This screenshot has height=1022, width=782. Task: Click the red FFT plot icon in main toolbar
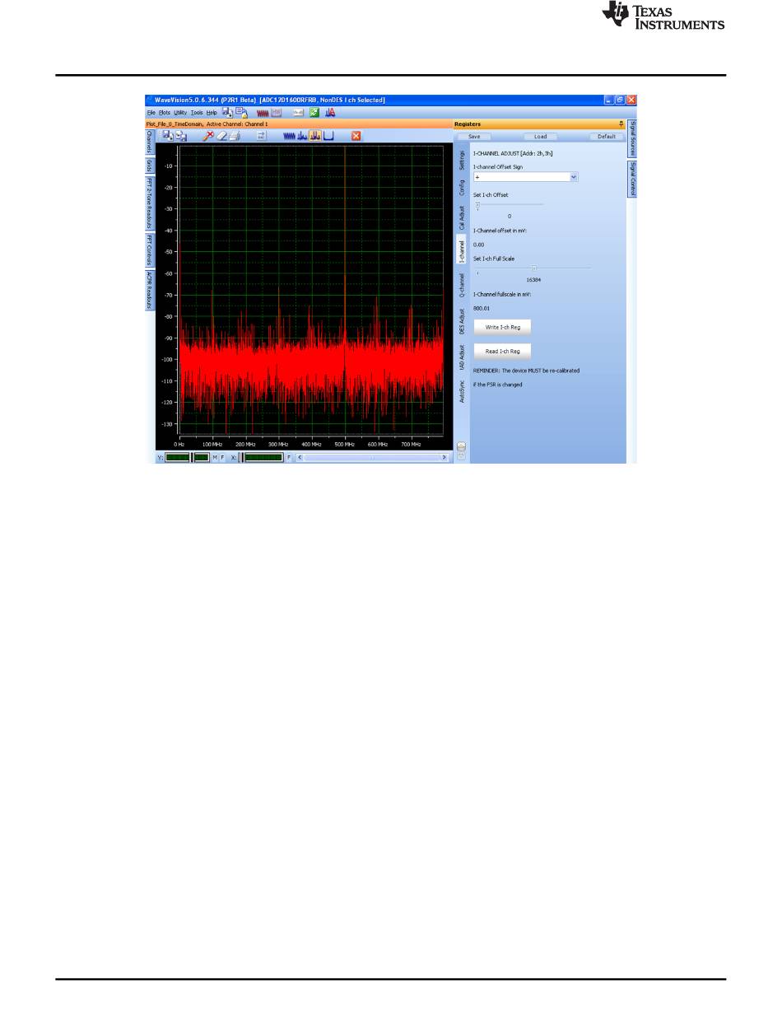(x=277, y=113)
